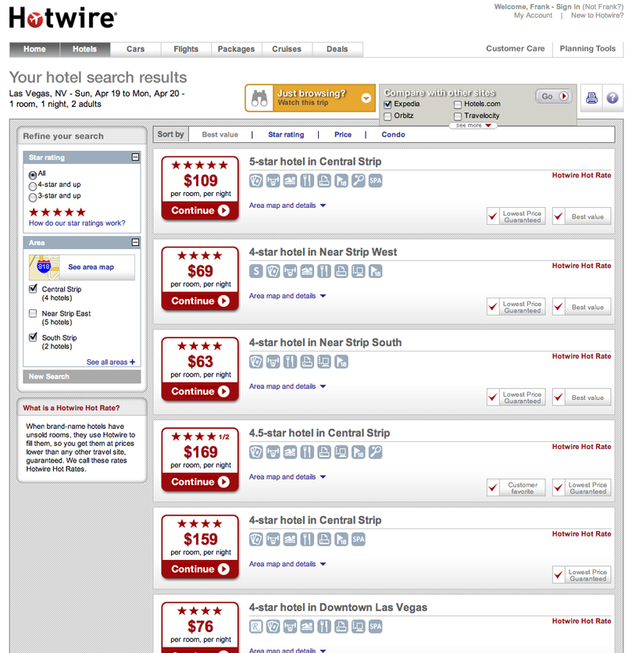Image resolution: width=625 pixels, height=653 pixels.
Task: Uncheck South Strip area checkbox
Action: click(x=33, y=337)
